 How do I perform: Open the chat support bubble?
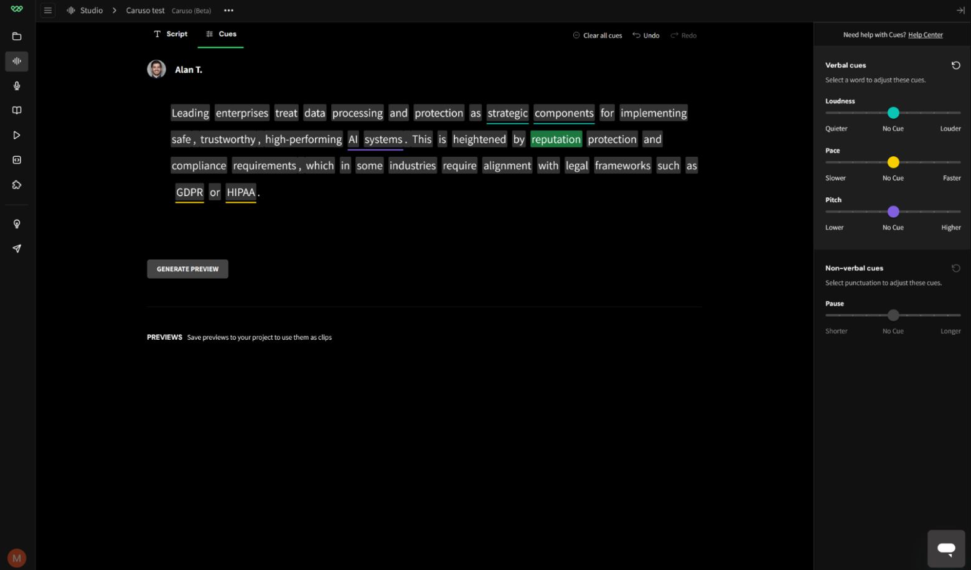[945, 548]
